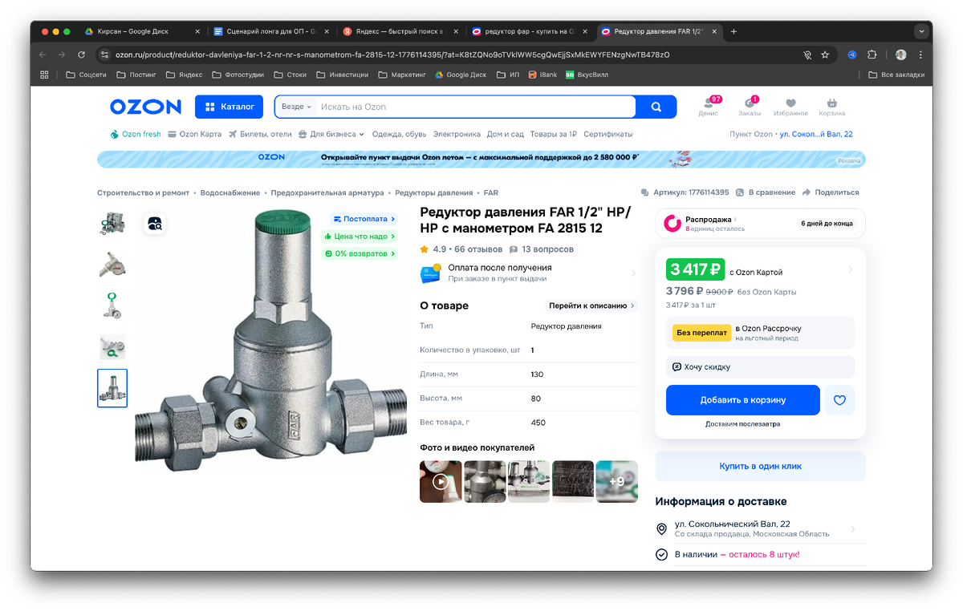
Task: Click the Поделиться share link
Action: click(831, 192)
